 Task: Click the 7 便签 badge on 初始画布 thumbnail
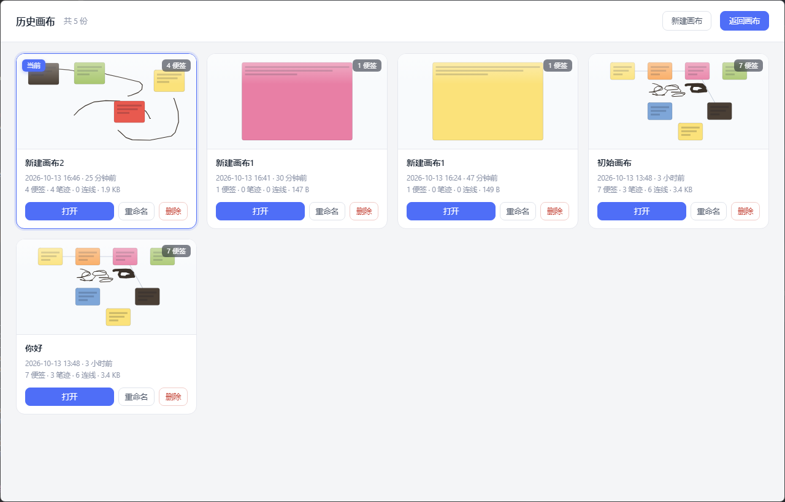(x=748, y=66)
